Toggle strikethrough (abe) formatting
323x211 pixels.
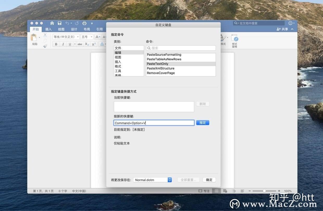click(x=79, y=44)
